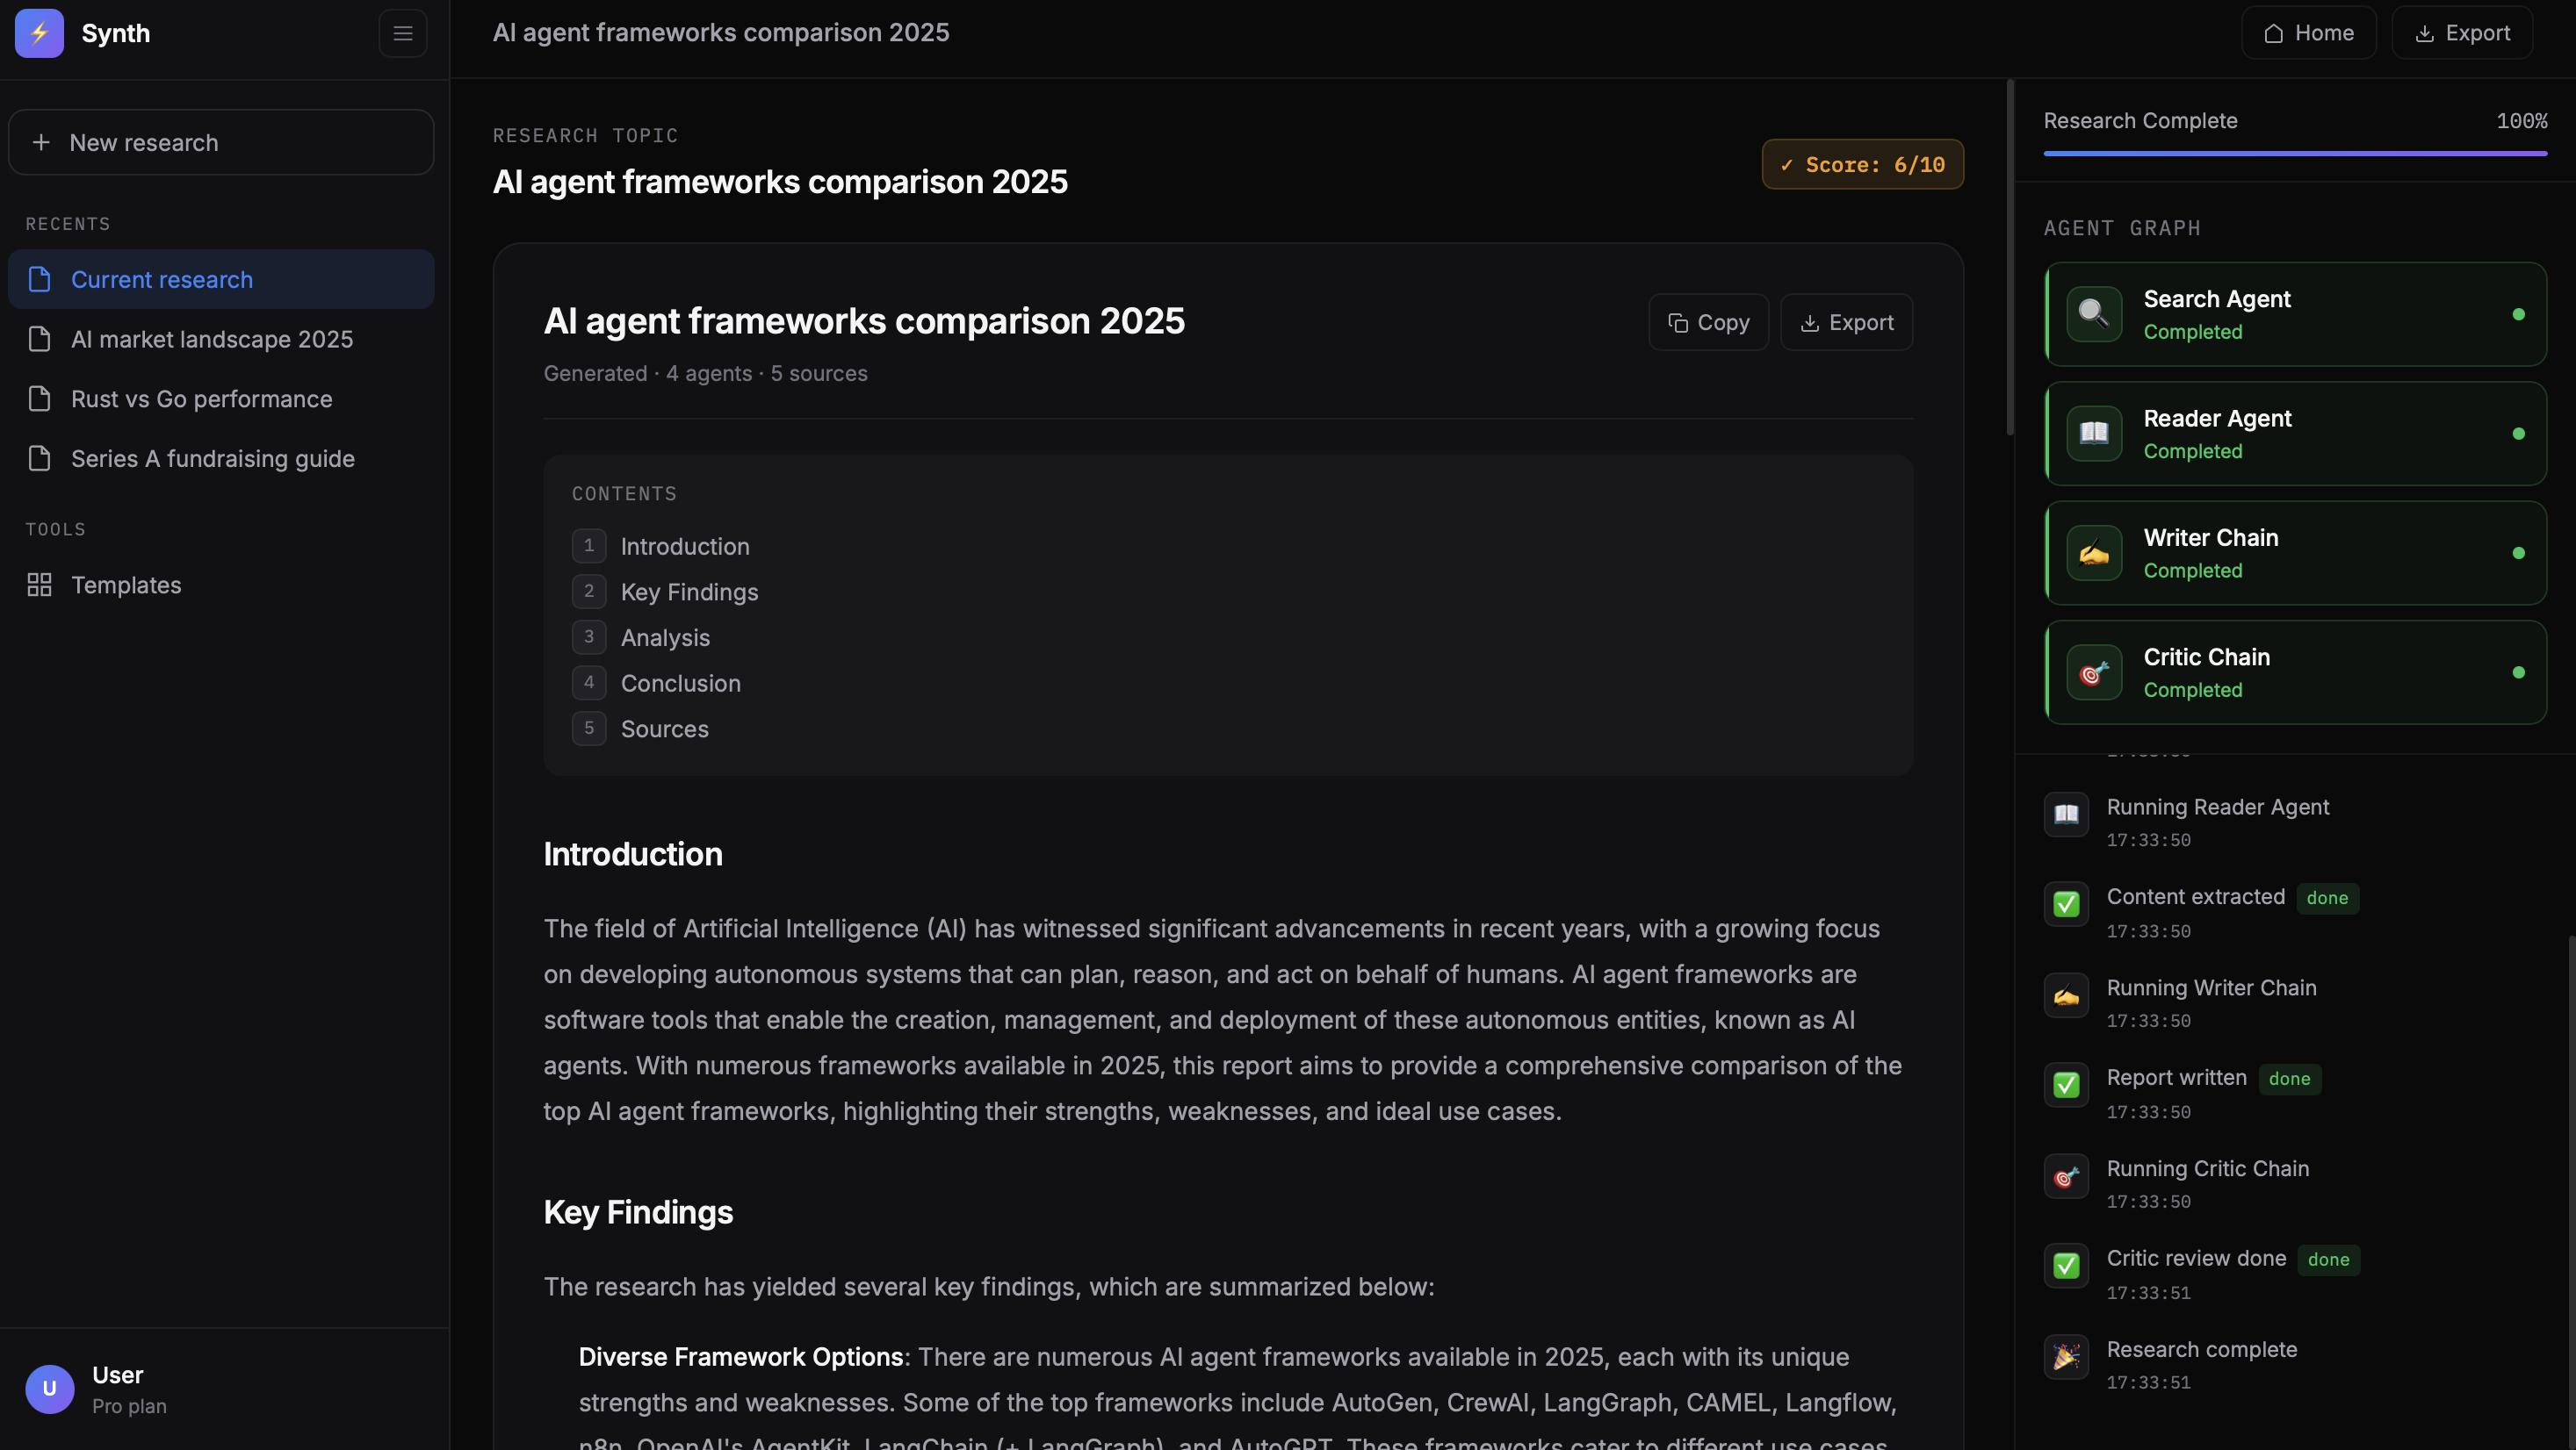Jump to Sources in the contents list
The image size is (2576, 1450).
pos(664,729)
